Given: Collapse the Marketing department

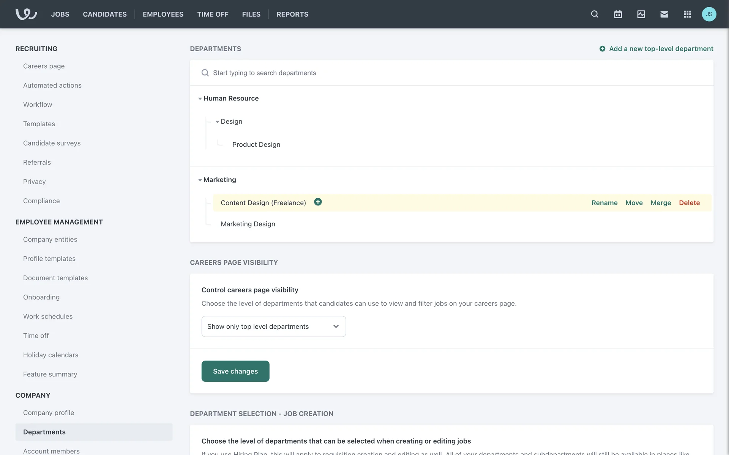Looking at the screenshot, I should coord(200,180).
